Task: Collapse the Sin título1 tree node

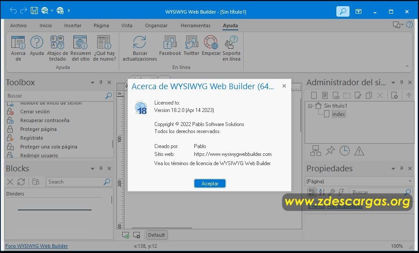Action: (310, 106)
